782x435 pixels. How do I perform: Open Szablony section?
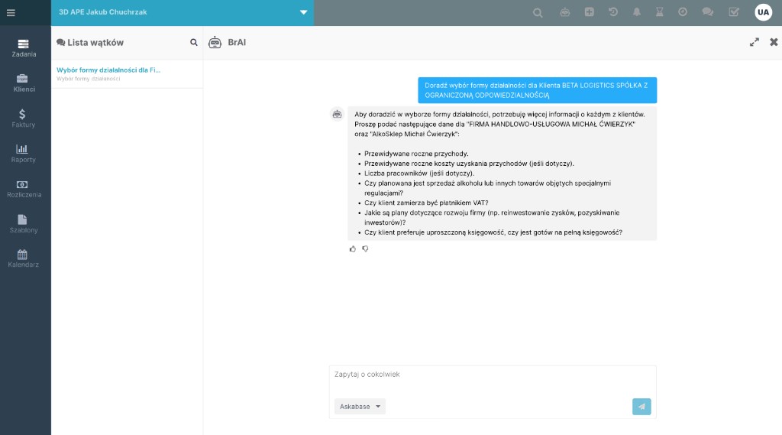click(x=24, y=224)
